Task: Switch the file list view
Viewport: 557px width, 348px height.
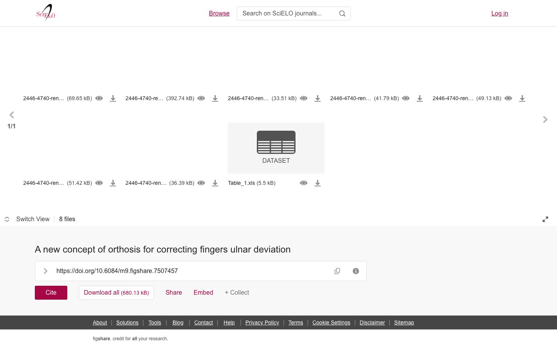Action: (27, 219)
